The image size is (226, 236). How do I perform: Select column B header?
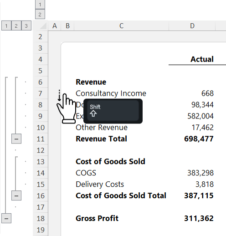click(x=67, y=26)
